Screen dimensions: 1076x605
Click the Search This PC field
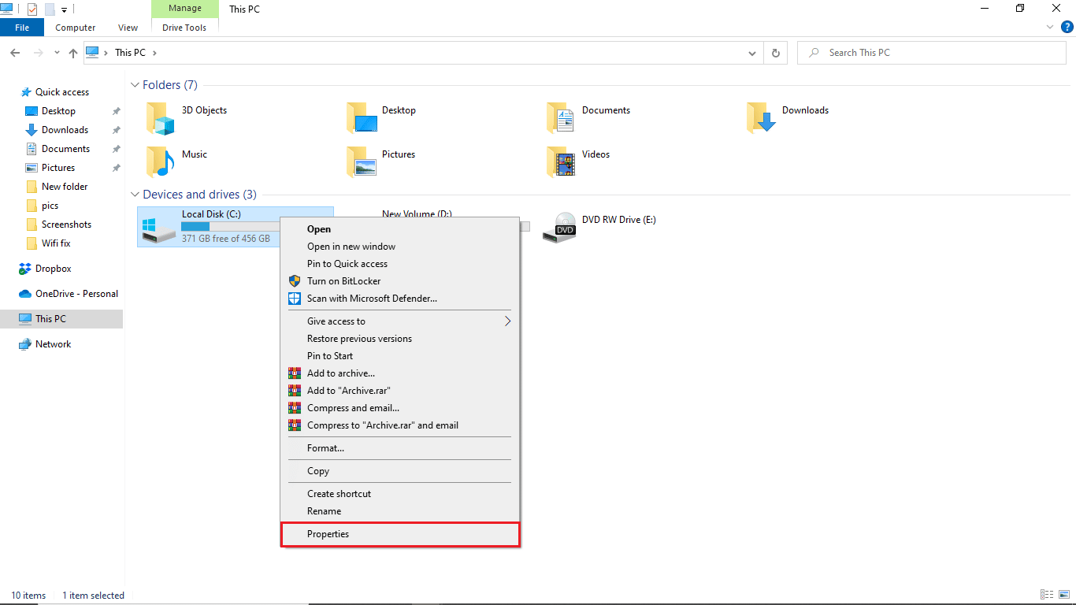pos(932,53)
